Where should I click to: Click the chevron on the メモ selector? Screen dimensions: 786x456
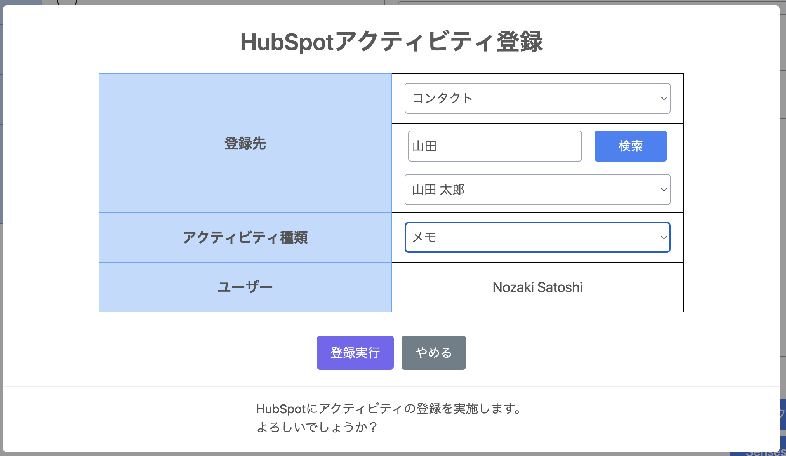click(663, 237)
